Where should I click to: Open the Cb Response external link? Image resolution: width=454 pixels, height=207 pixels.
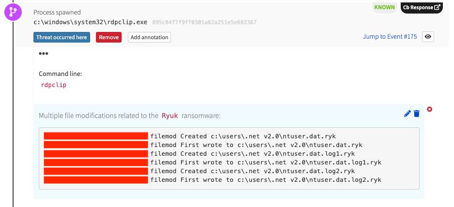[422, 7]
